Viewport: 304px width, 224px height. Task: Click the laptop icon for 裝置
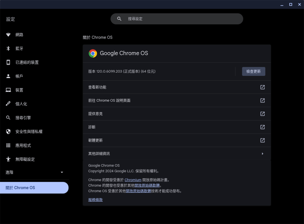pyautogui.click(x=8, y=90)
